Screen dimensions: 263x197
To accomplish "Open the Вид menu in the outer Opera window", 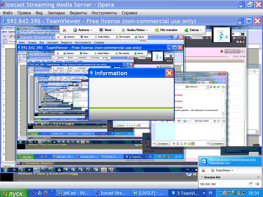I will click(x=39, y=13).
